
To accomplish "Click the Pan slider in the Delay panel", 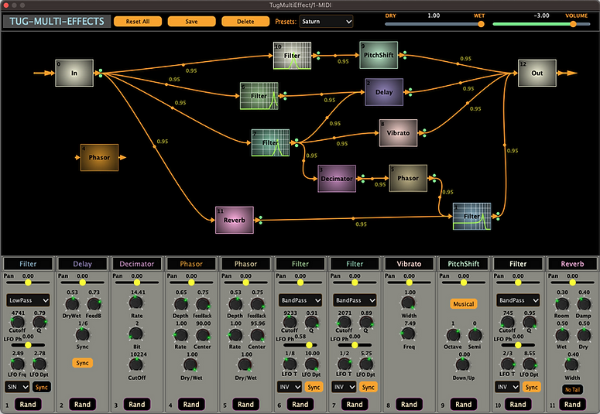I will point(82,282).
